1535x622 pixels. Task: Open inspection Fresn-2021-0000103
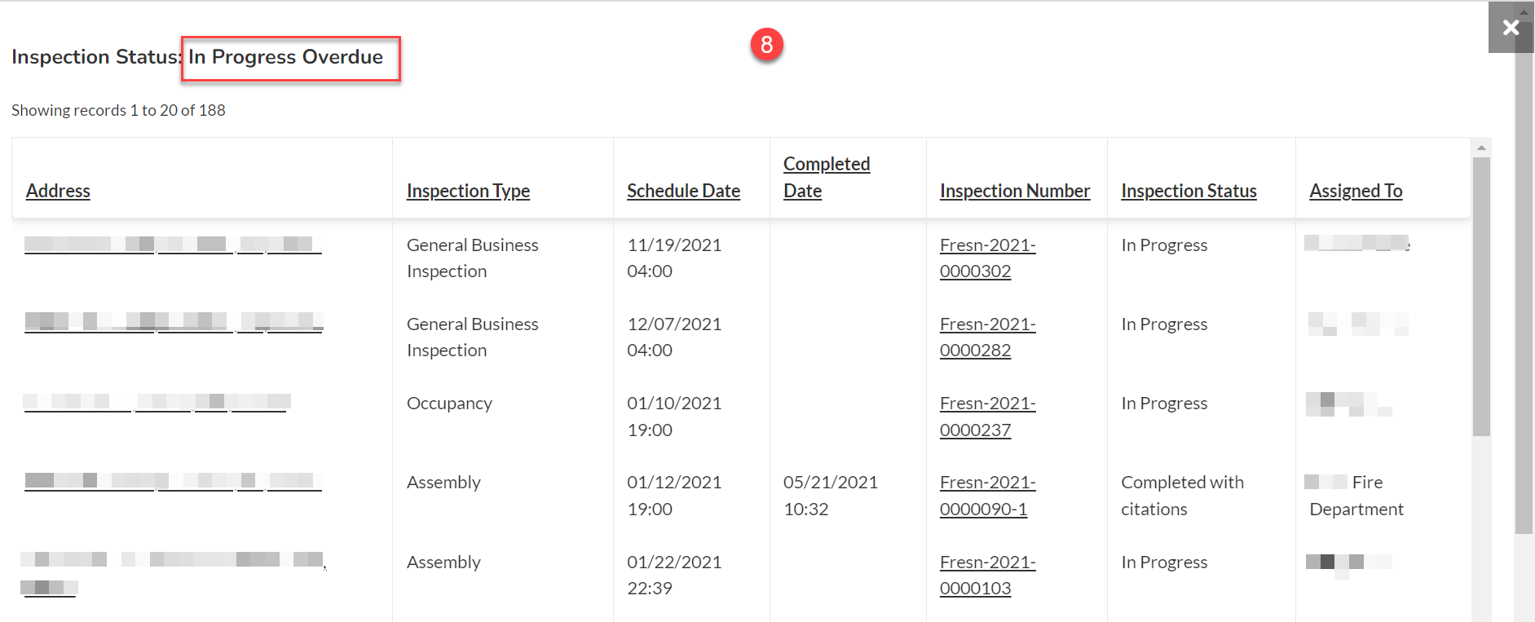point(987,575)
